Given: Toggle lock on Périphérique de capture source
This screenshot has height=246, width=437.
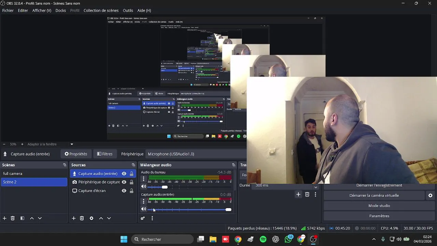Looking at the screenshot, I should [131, 182].
